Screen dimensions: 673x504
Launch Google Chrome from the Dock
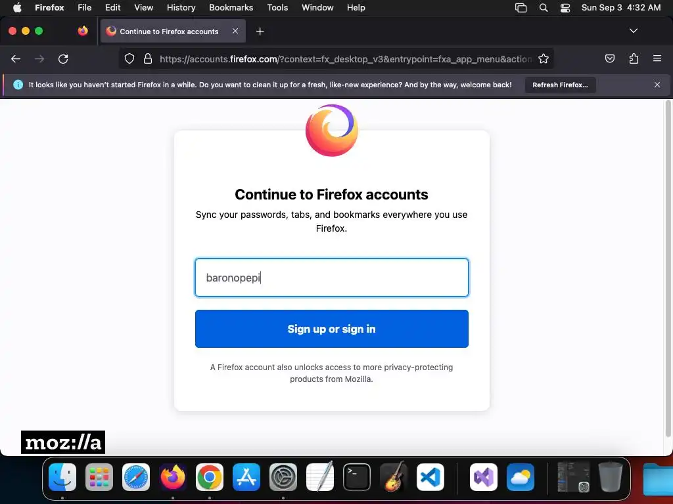point(210,477)
